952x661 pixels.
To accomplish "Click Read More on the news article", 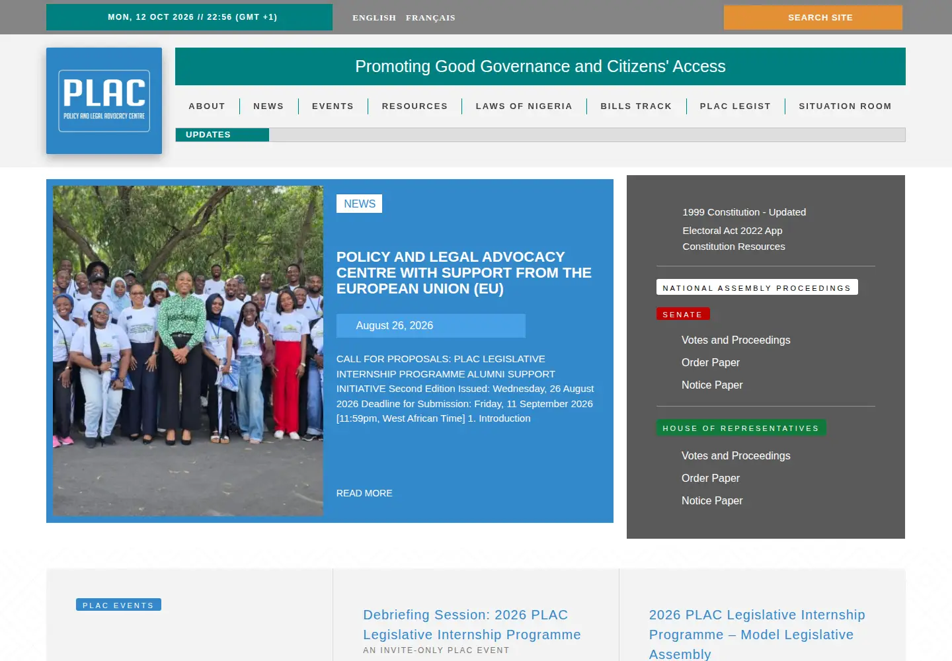I will 364,493.
